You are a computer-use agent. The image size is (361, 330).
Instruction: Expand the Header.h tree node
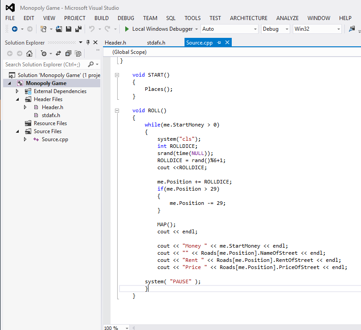[x=25, y=107]
